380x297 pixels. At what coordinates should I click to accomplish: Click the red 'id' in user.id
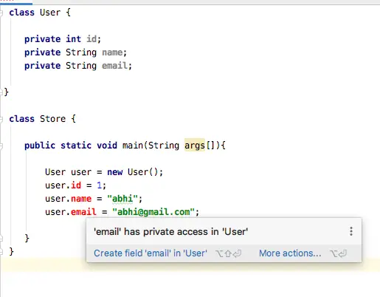[x=76, y=185]
